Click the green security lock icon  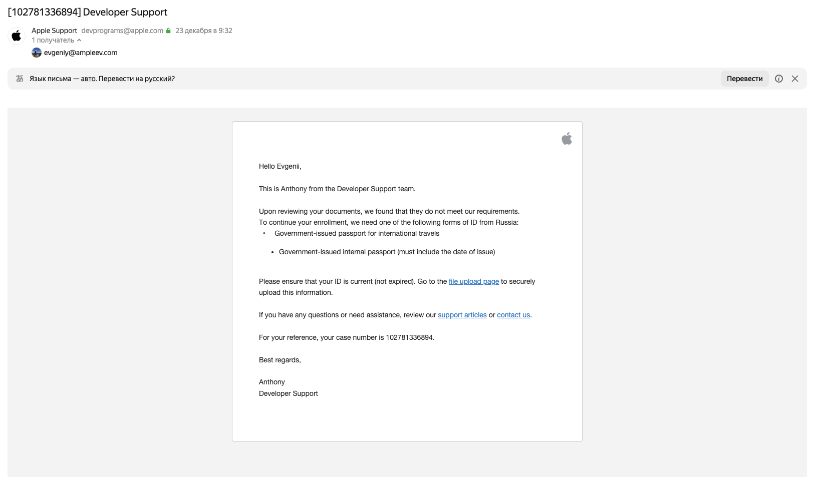point(168,31)
